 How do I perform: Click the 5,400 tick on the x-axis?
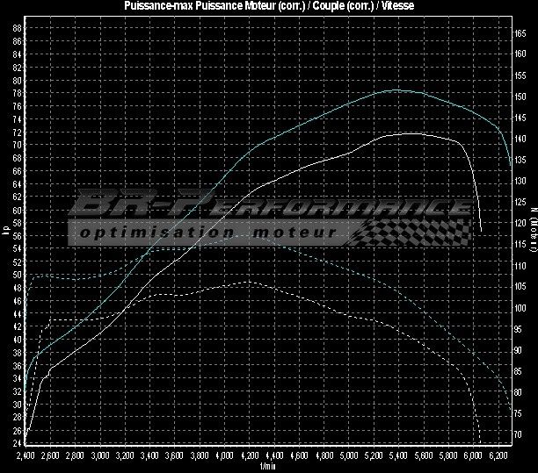399,456
